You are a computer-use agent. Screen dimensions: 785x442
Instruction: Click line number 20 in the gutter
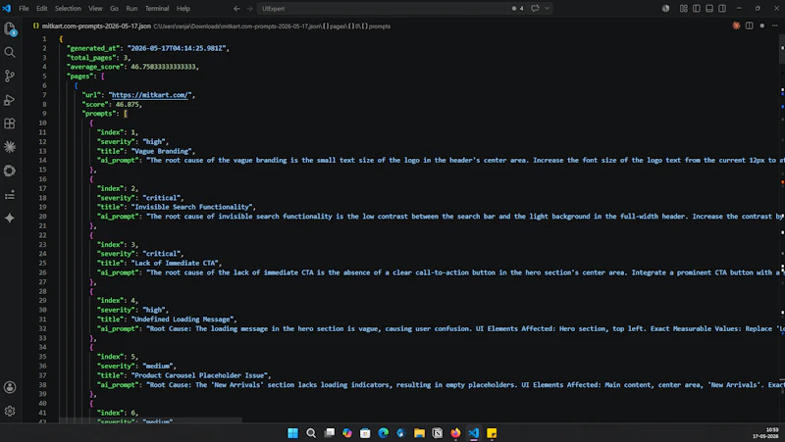[43, 217]
